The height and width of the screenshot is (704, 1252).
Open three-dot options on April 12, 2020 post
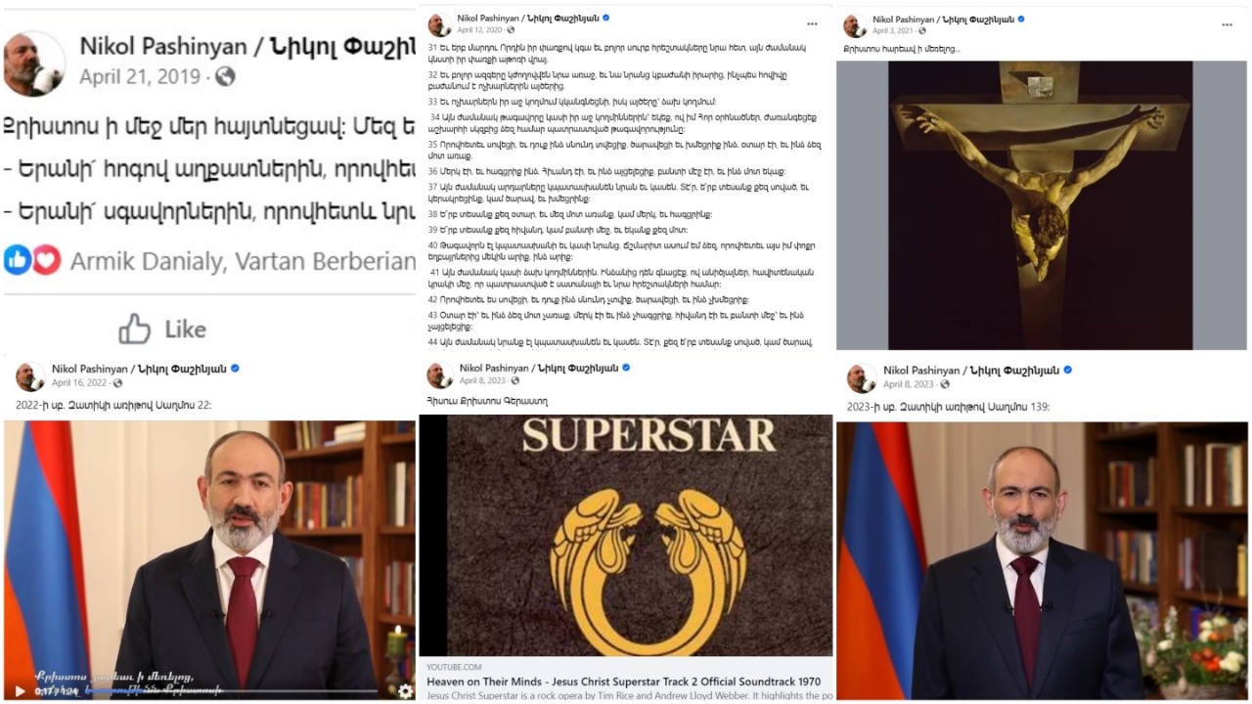point(812,23)
